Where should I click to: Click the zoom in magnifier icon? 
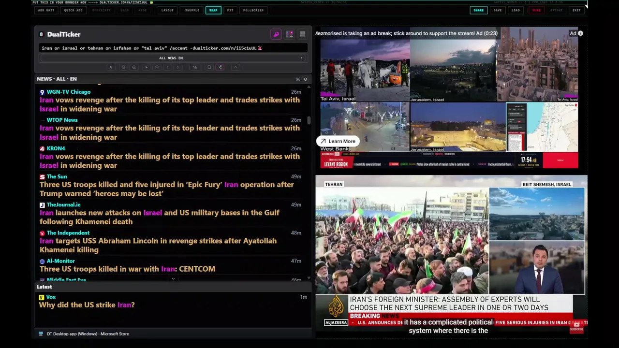pos(134,67)
